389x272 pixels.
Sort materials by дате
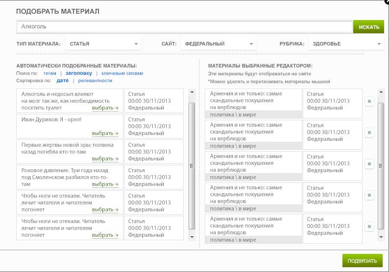[63, 81]
